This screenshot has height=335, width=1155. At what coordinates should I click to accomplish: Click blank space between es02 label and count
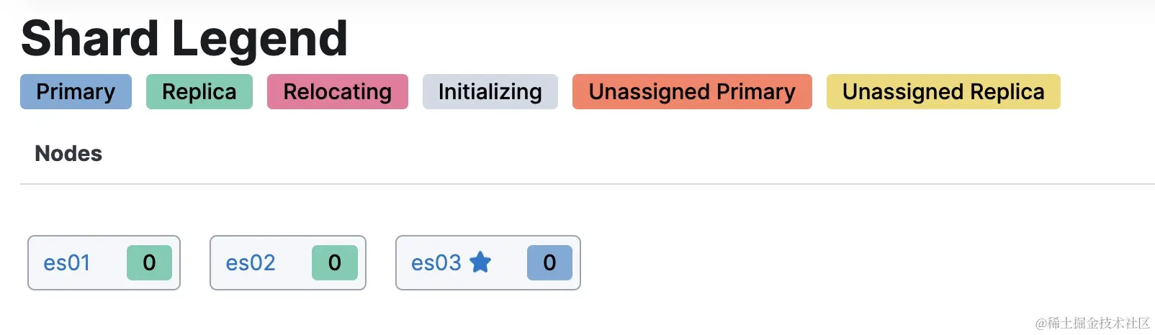294,263
